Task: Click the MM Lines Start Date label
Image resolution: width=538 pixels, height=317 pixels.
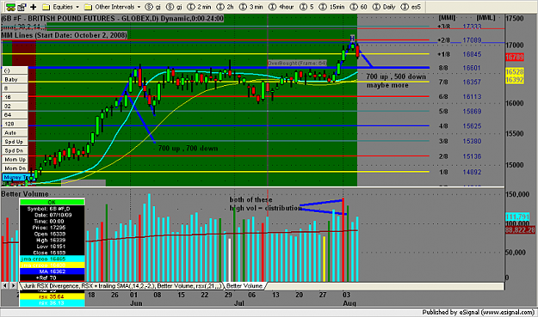Action: point(65,35)
